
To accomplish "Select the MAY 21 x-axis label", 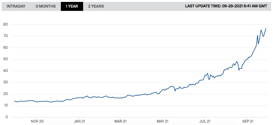I will click(x=162, y=121).
